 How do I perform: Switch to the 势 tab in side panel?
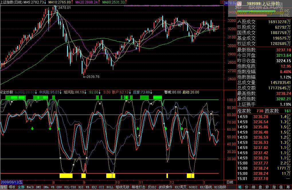(267, 187)
